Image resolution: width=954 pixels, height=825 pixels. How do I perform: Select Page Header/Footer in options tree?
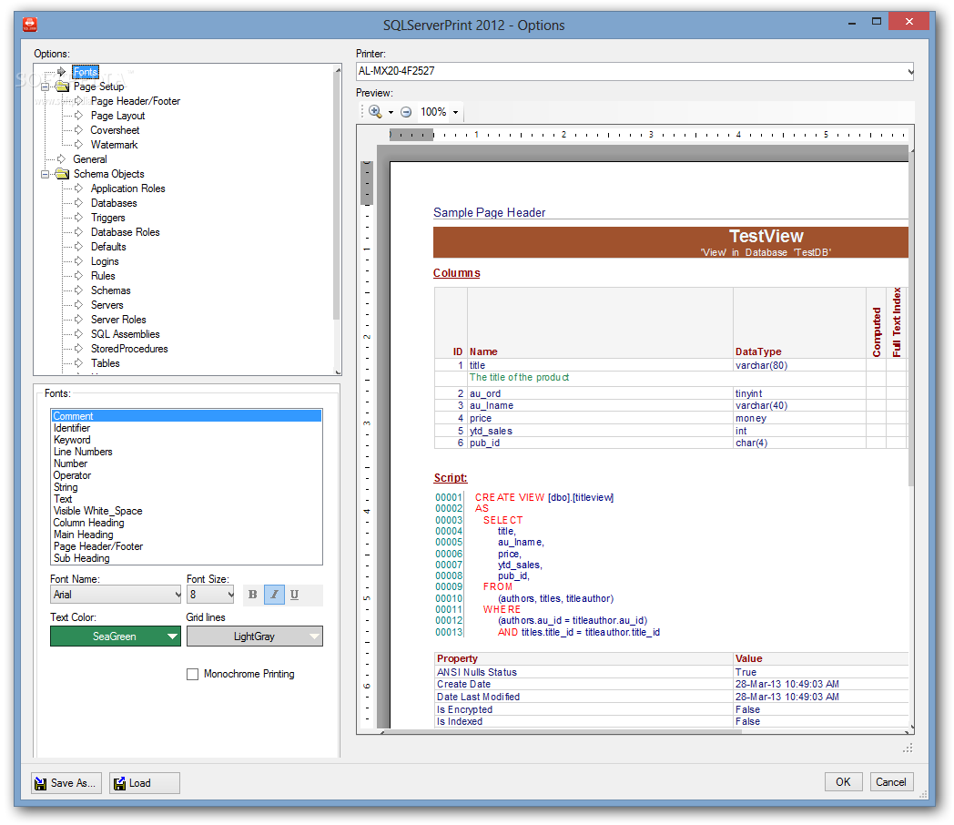pyautogui.click(x=136, y=101)
